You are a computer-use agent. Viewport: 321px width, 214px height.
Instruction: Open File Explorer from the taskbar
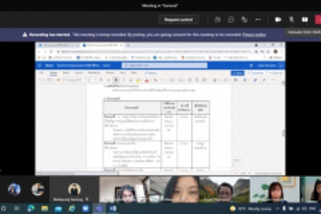tap(45, 209)
